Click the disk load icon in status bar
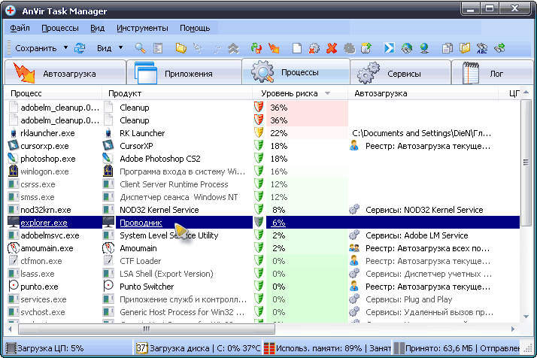Viewport: 537px width, 358px height. [x=141, y=349]
